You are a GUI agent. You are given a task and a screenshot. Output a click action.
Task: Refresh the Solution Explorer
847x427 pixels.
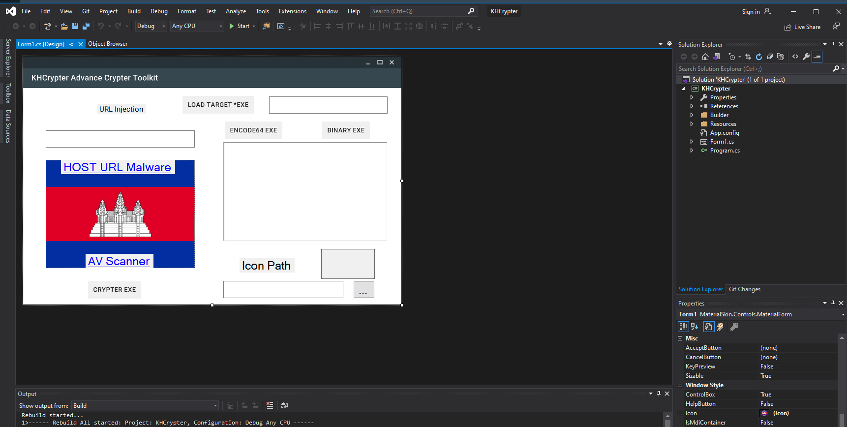[759, 57]
